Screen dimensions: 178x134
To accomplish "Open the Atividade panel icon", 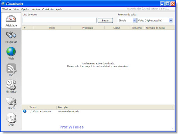I will point(11,19).
